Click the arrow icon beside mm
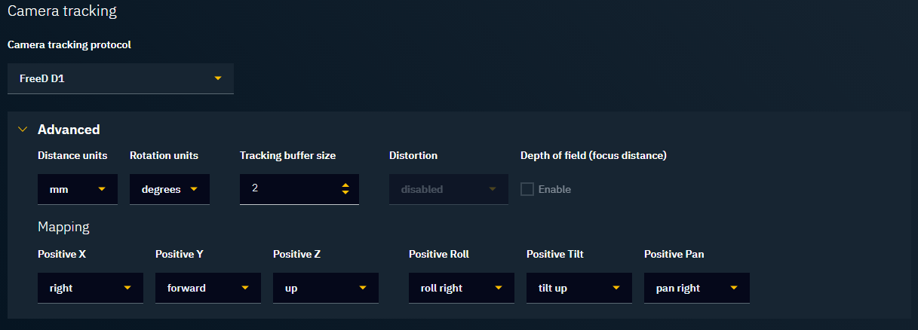The width and height of the screenshot is (918, 330). pos(102,189)
